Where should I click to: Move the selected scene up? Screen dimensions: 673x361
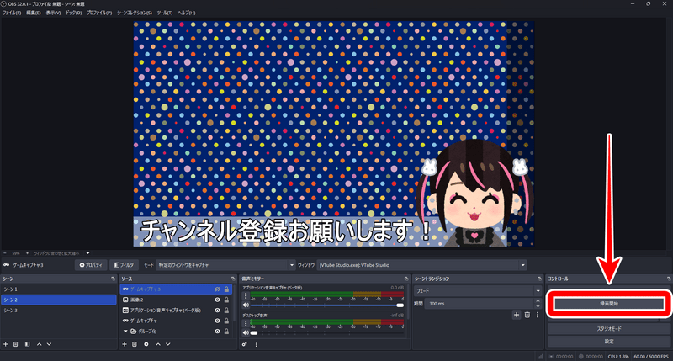[x=39, y=344]
